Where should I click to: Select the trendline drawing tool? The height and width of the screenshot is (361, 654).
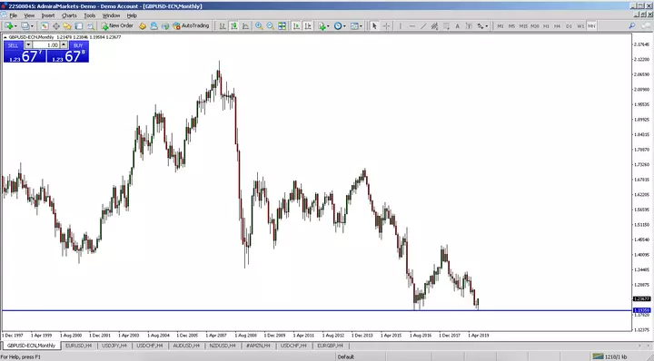coord(423,25)
